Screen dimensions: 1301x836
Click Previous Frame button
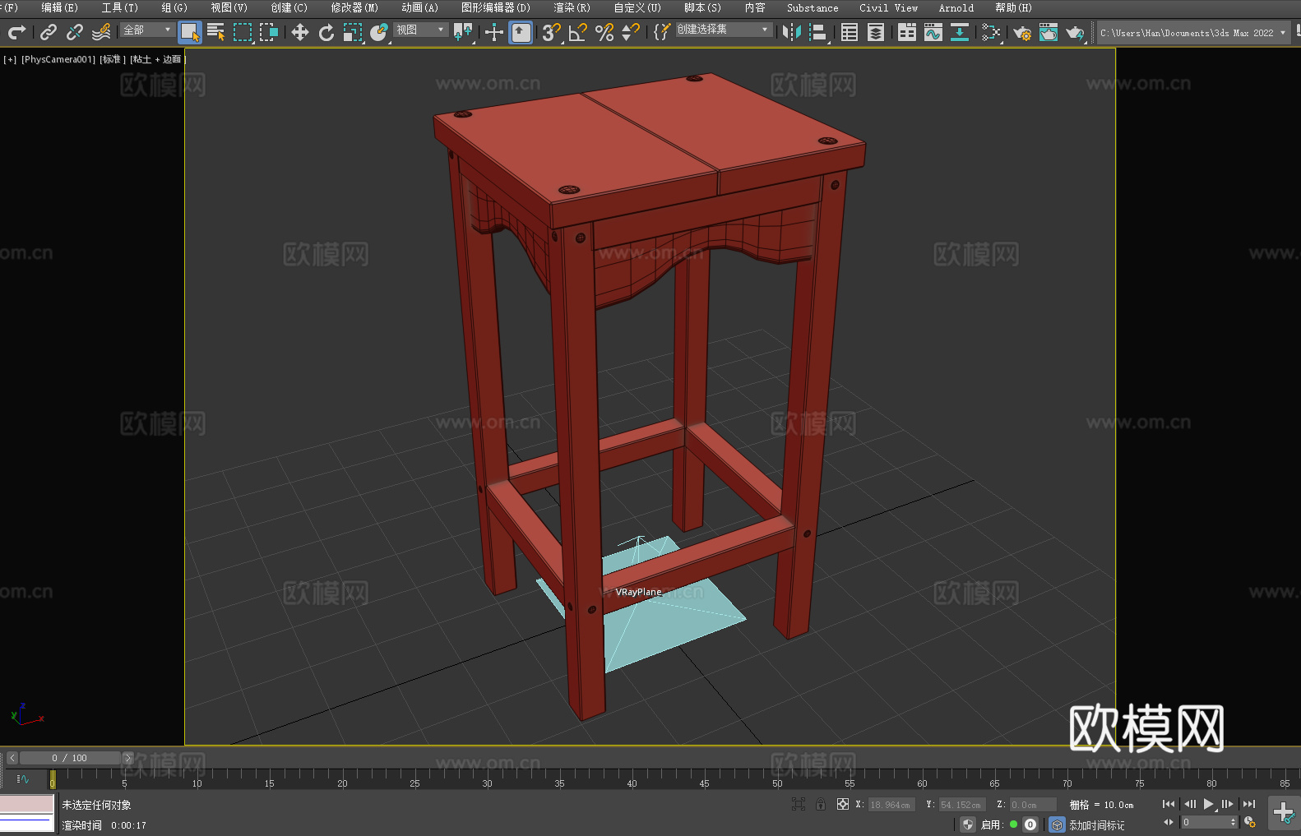[1189, 804]
